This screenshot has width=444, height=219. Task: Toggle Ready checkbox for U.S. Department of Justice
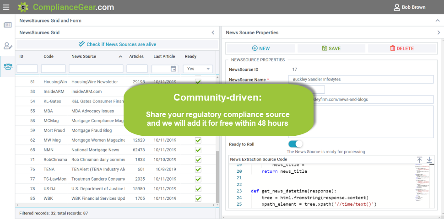[198, 189]
